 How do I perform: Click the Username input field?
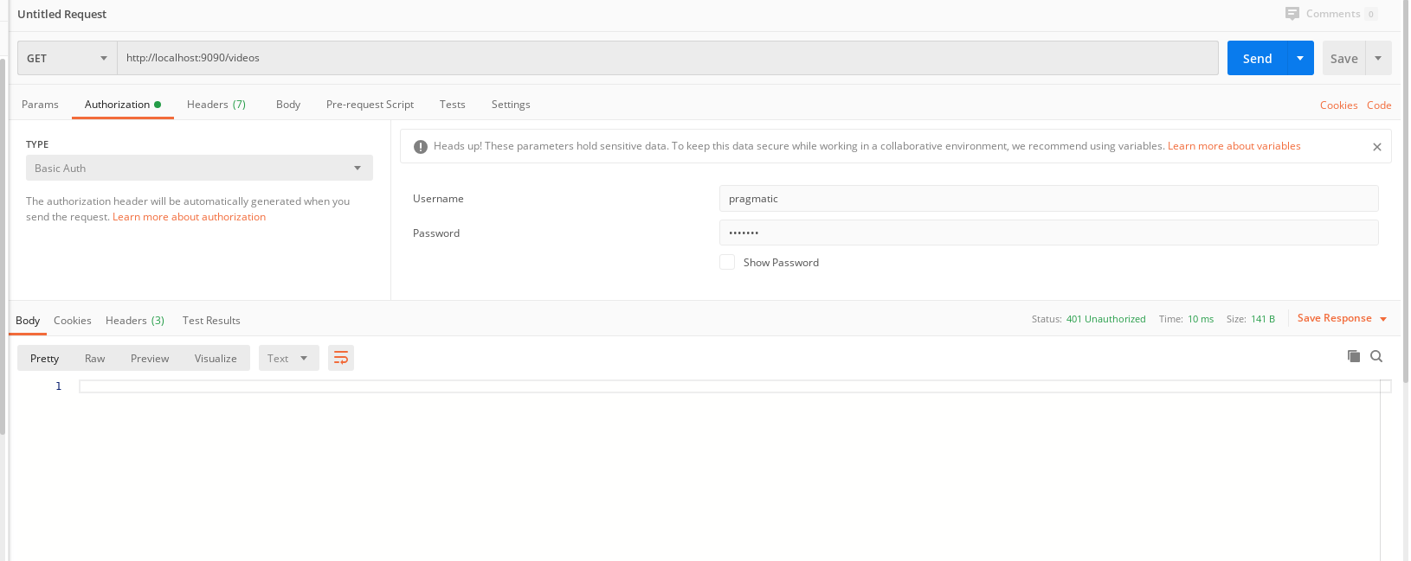(1048, 198)
